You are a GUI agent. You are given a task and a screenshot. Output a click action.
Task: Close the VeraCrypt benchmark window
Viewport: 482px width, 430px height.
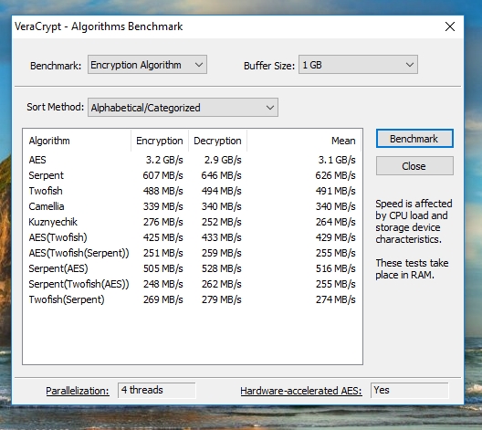450,26
